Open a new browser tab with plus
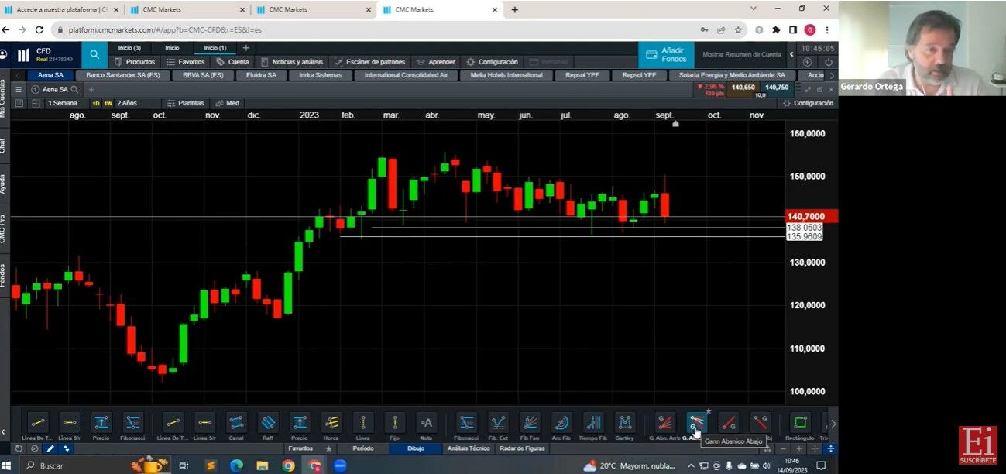1006x474 pixels. click(514, 9)
